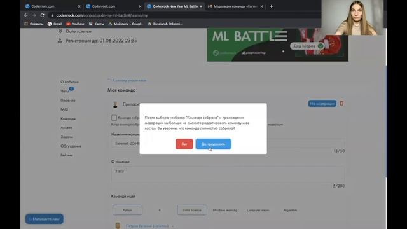Open the Gmail bookmark

point(55,24)
